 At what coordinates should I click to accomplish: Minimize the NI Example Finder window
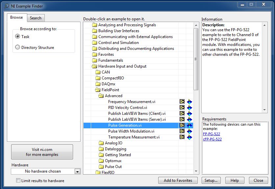point(242,5)
